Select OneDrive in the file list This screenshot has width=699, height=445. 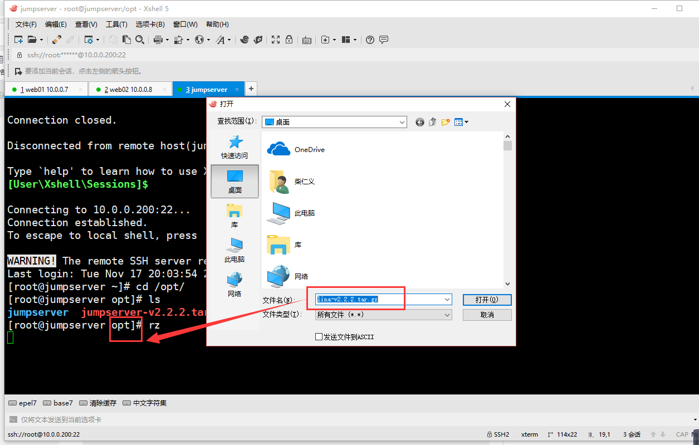[x=296, y=149]
